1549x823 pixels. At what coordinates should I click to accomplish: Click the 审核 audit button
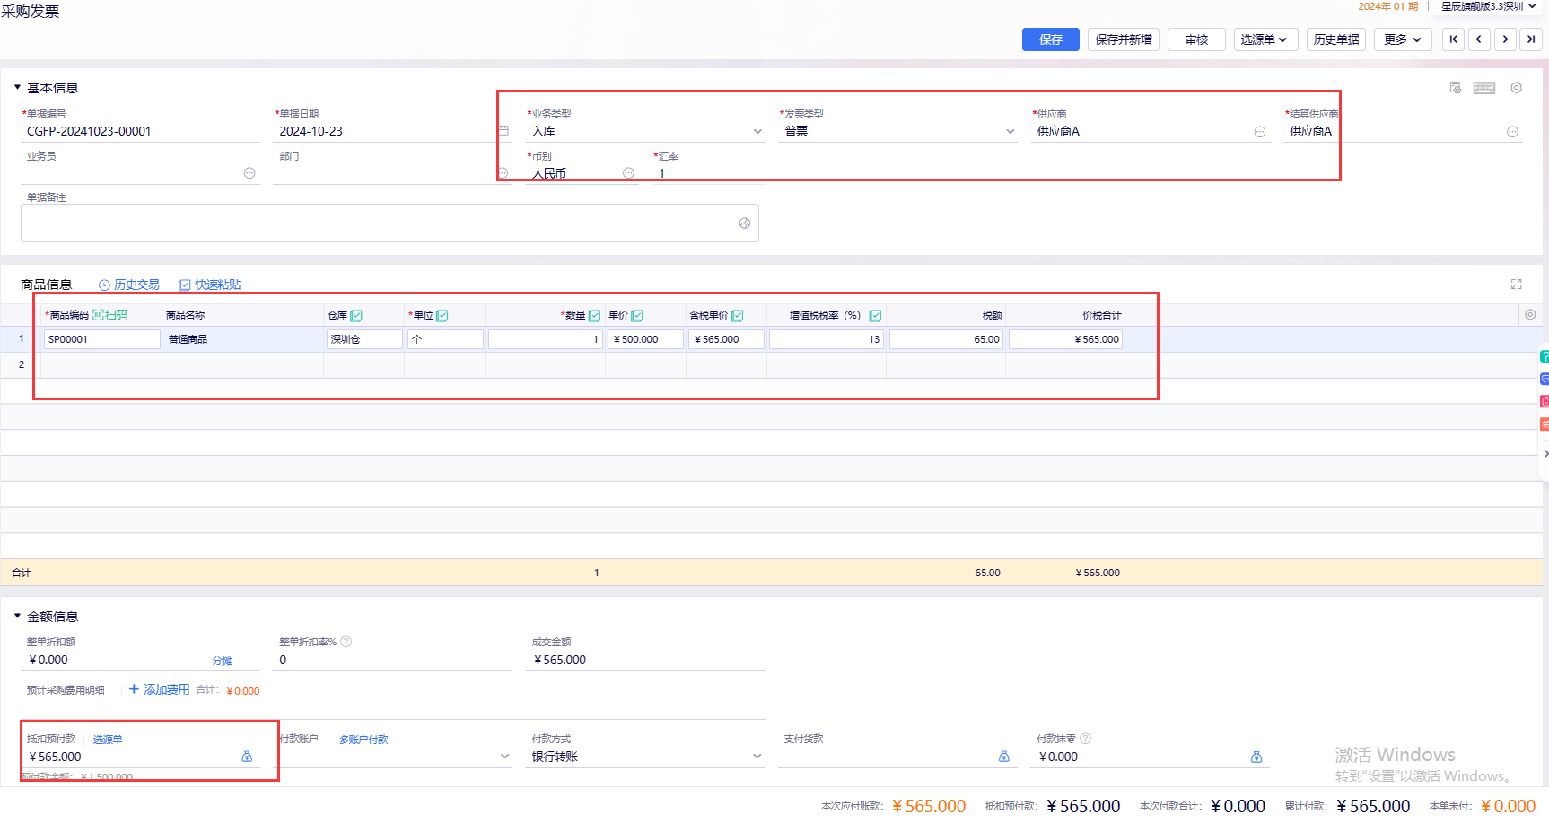point(1196,39)
